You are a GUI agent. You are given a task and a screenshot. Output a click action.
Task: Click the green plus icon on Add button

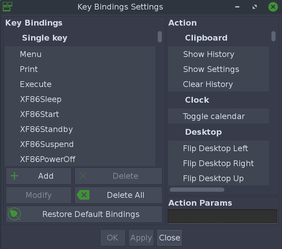tap(14, 176)
